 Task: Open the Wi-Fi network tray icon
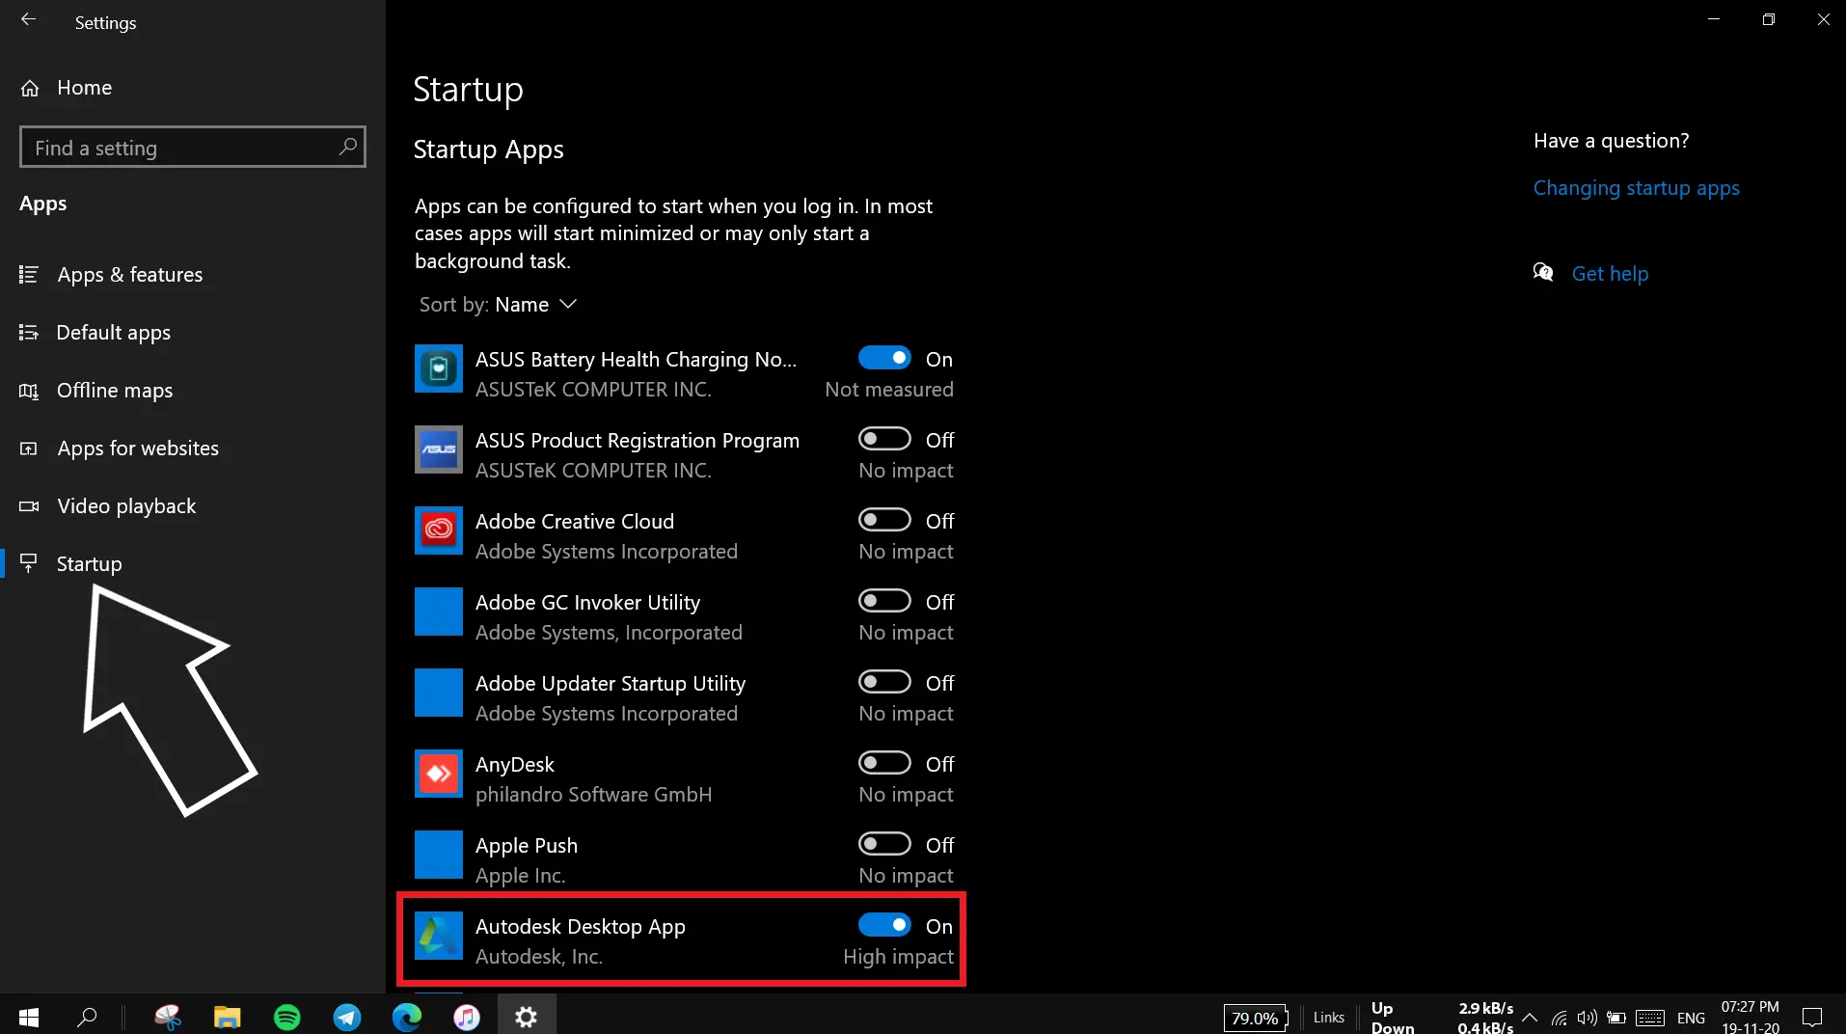1559,1018
